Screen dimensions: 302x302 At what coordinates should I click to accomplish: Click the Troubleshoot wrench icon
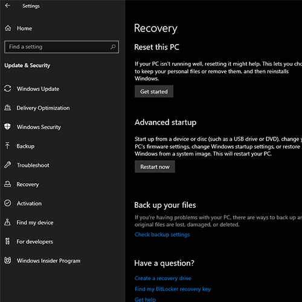click(x=8, y=165)
